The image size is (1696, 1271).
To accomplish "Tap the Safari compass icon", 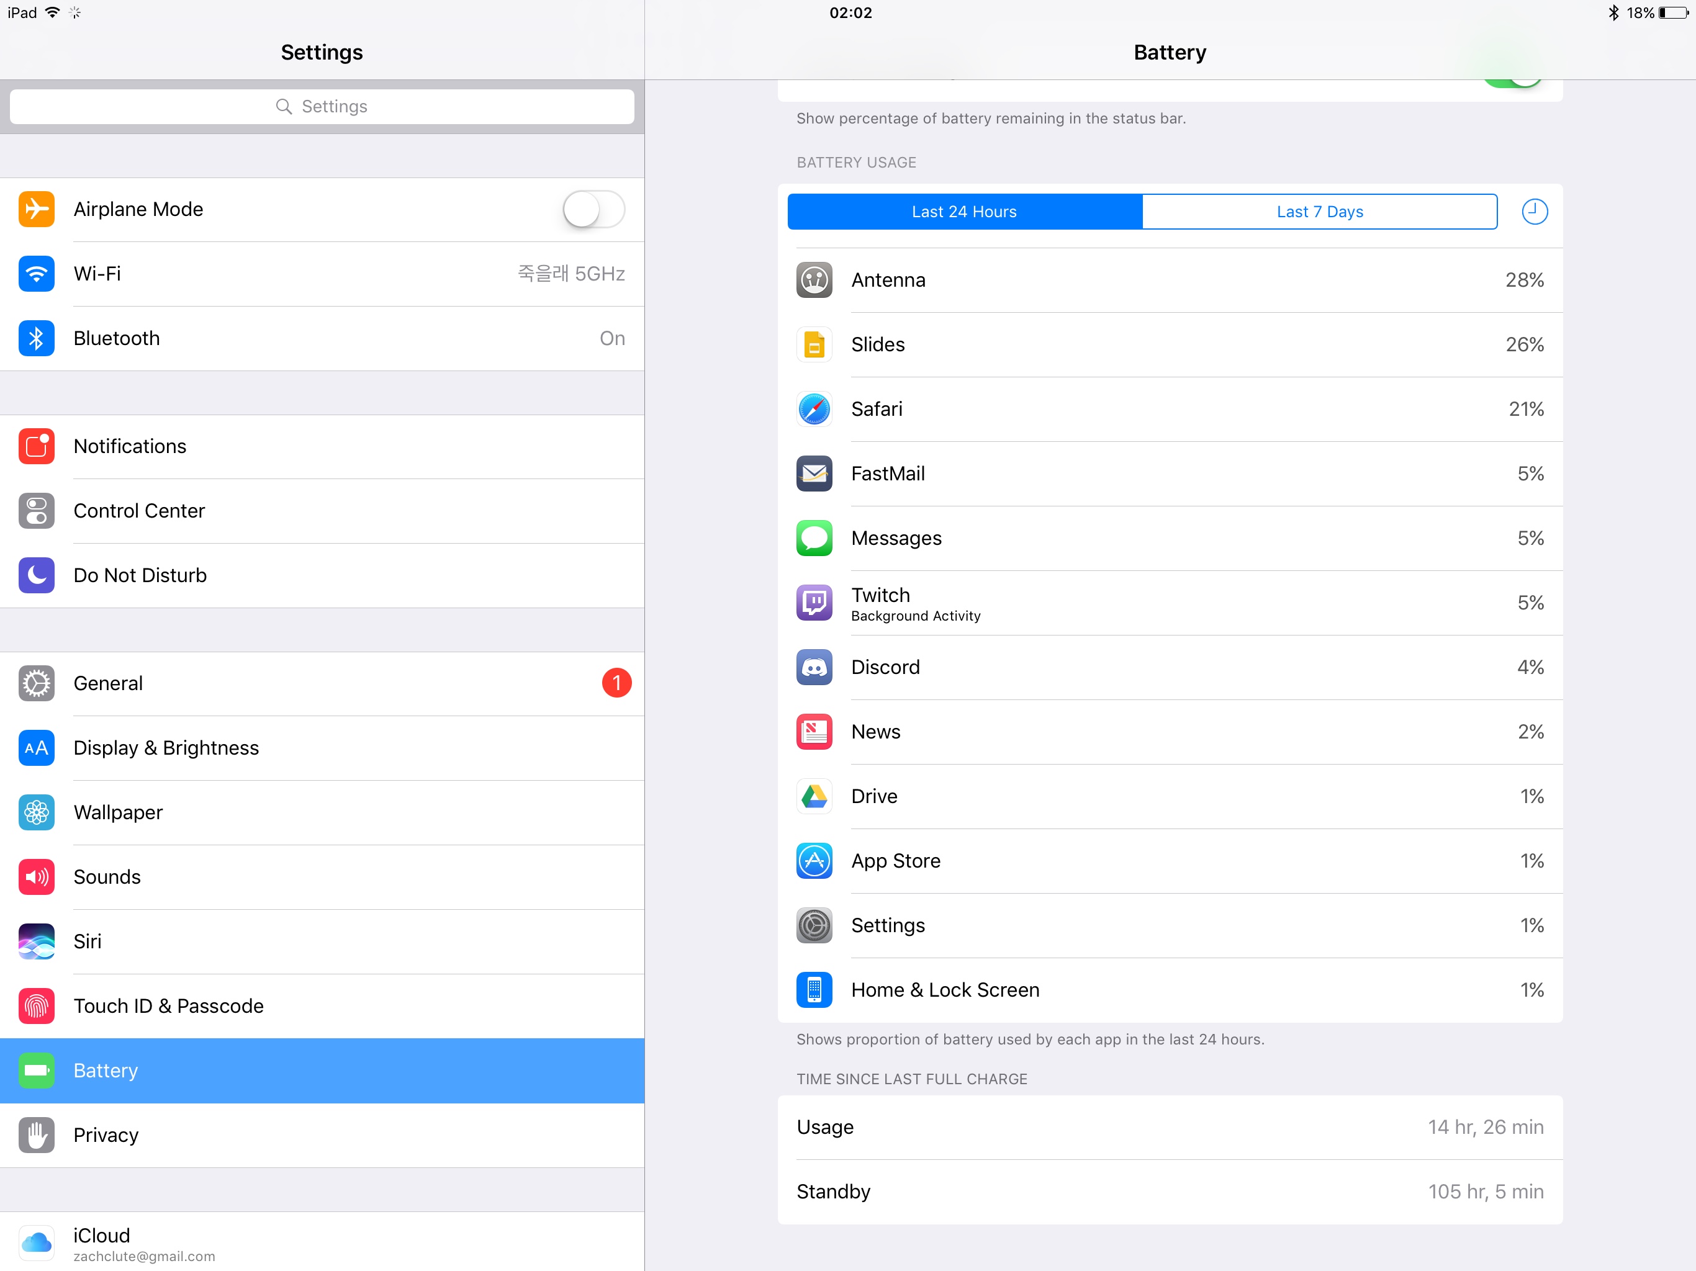I will click(x=814, y=408).
